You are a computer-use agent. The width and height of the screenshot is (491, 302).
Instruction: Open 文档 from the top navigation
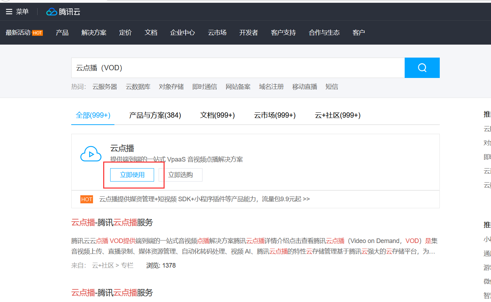click(151, 33)
